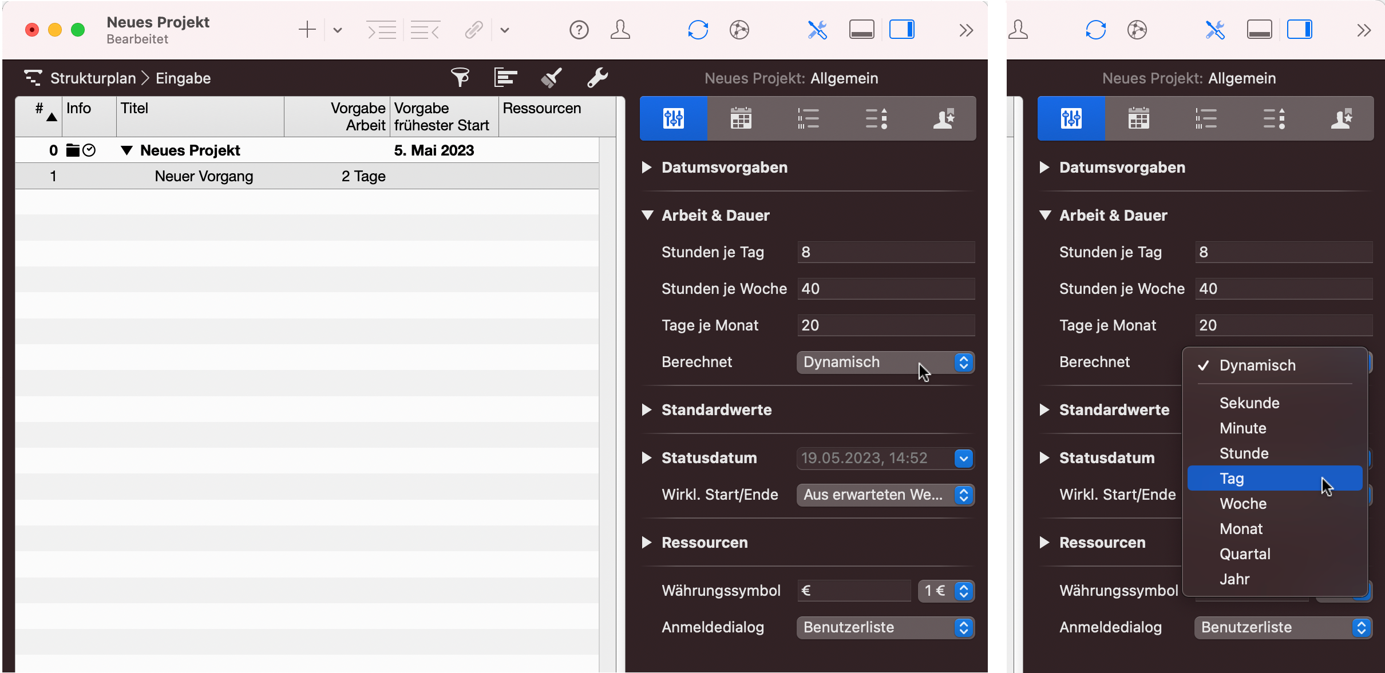The height and width of the screenshot is (673, 1385).
Task: Click the plus add task icon
Action: coord(307,30)
